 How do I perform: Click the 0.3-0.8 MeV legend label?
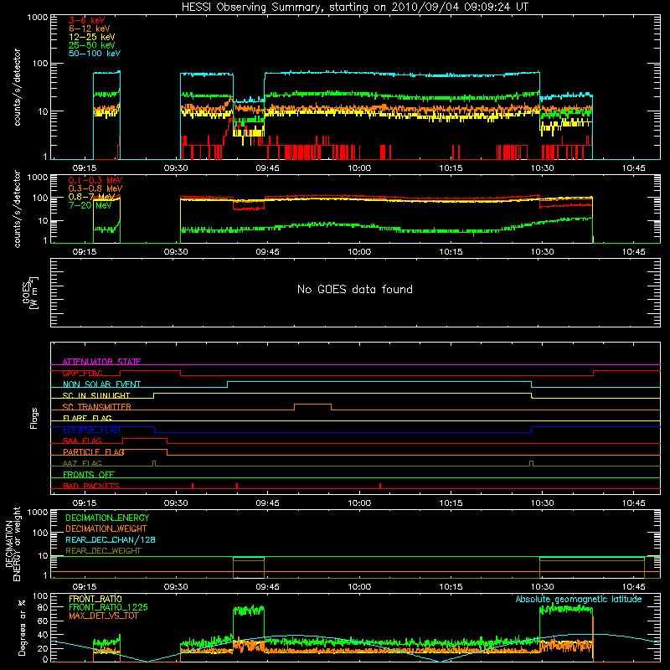tap(95, 188)
